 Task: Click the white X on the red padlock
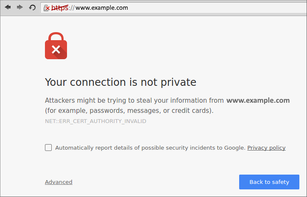pos(56,49)
